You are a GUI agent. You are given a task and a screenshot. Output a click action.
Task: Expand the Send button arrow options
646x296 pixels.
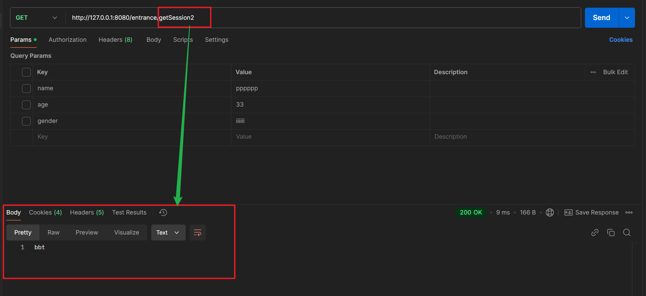(627, 18)
